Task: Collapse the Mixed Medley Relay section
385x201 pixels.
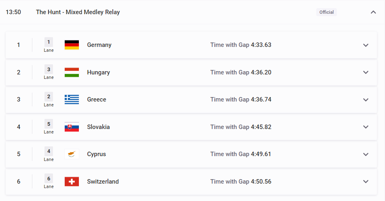Action: [373, 12]
